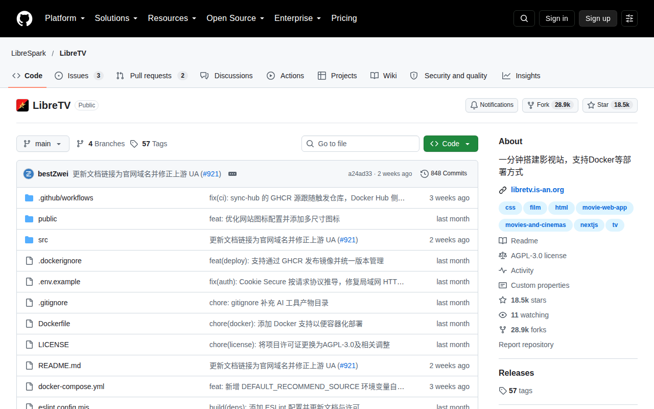Screen dimensions: 654x409
Task: Open the main branch selector dropdown
Action: tap(43, 144)
